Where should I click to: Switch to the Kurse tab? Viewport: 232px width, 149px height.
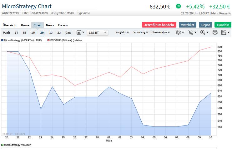(25, 25)
